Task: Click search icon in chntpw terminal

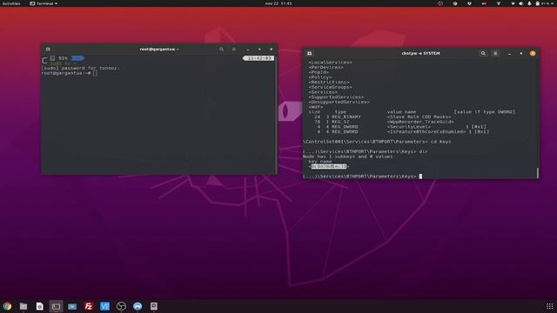Action: (483, 53)
